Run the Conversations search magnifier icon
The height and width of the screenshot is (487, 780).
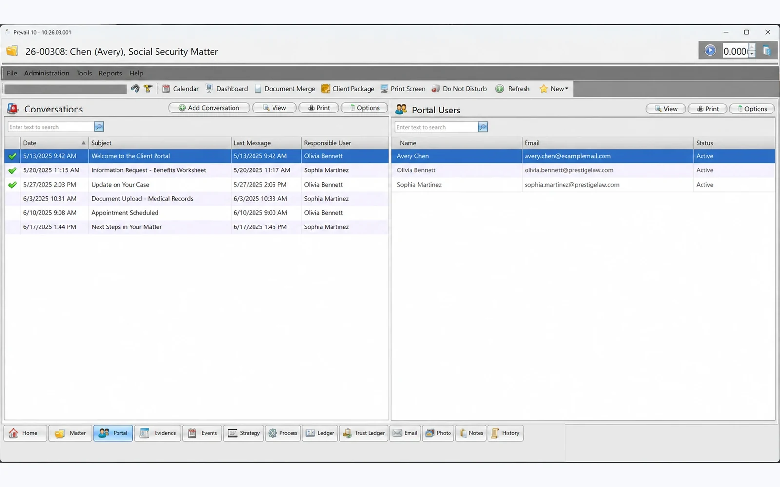99,127
